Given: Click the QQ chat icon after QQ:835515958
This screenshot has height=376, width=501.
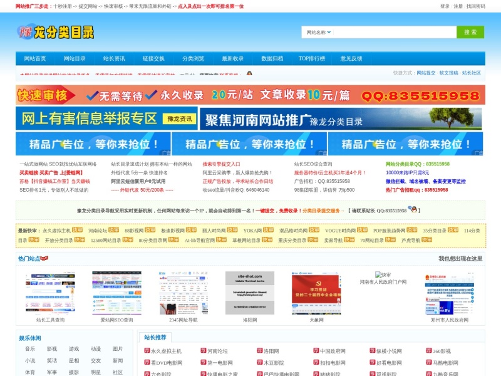Looking at the screenshot, I should point(413,209).
